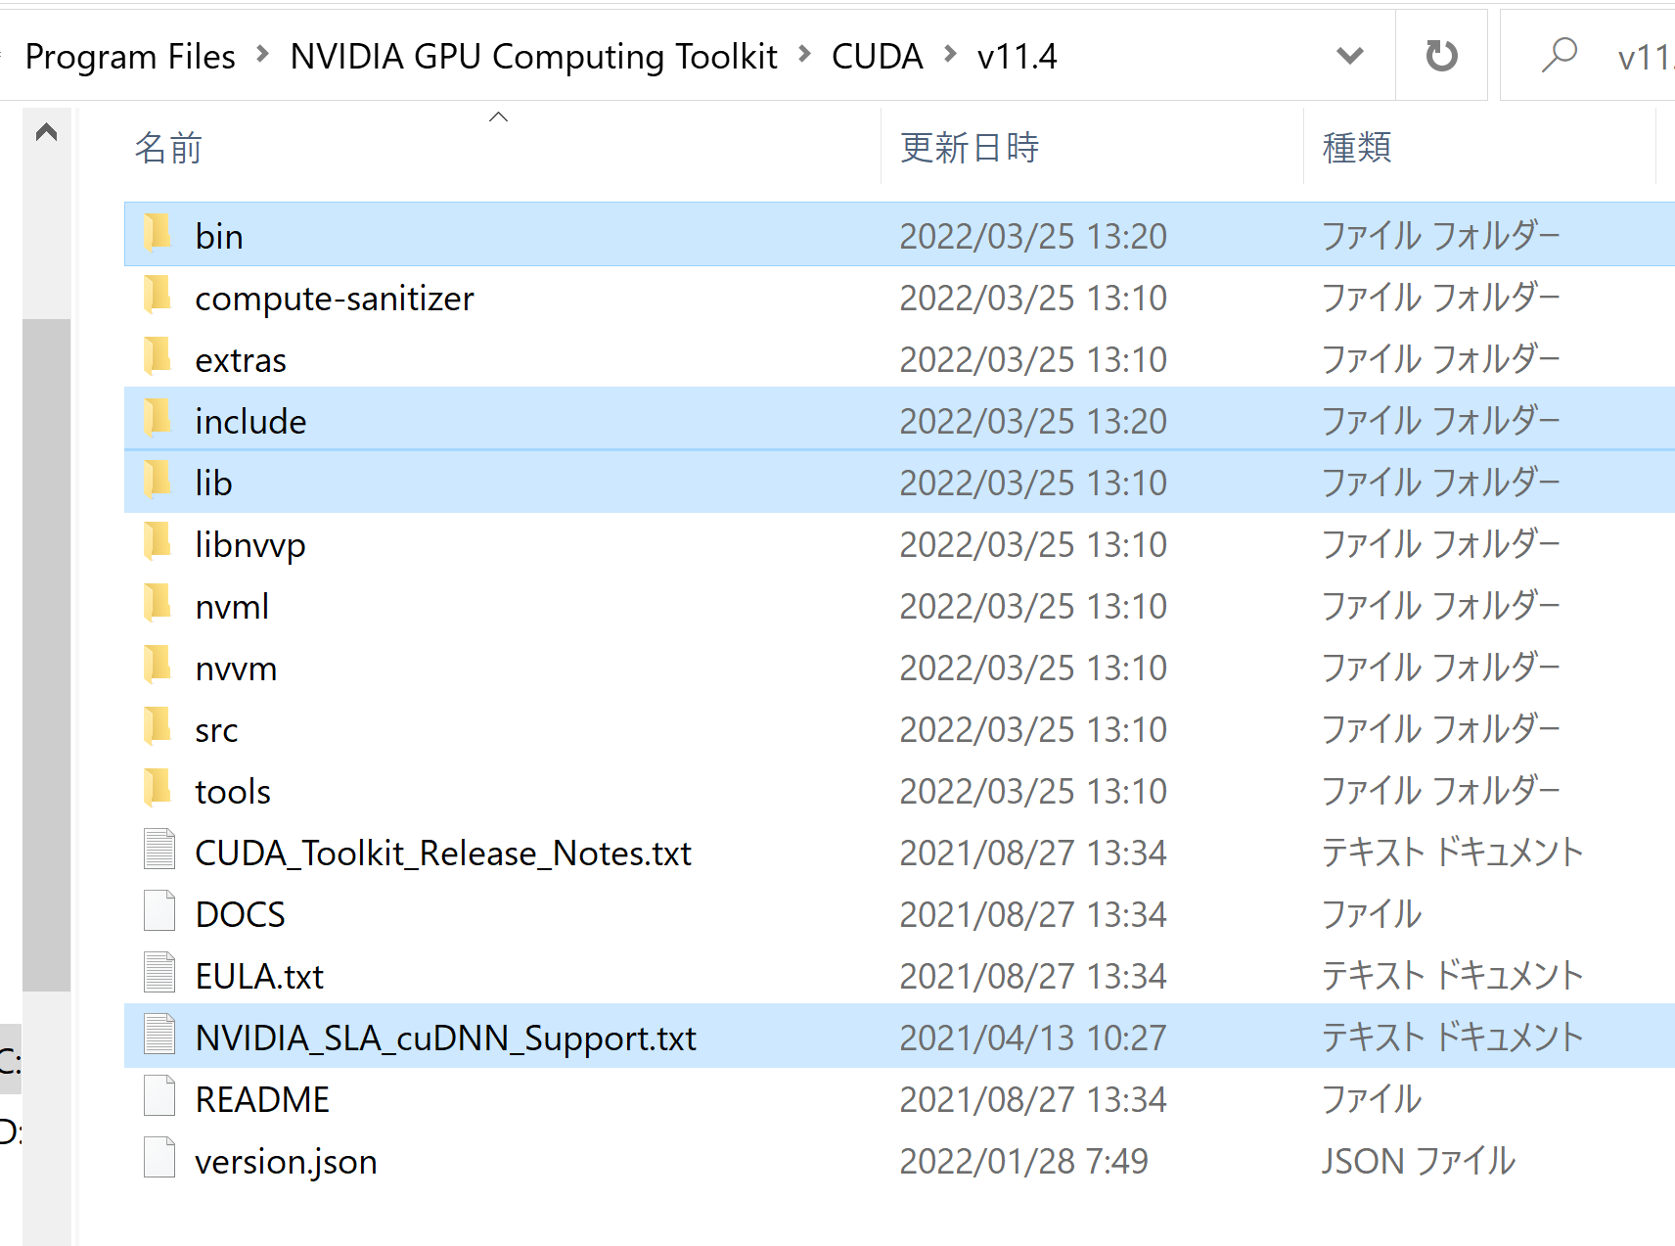Select the README file name
Viewport: 1675px width, 1246px height.
coord(262,1100)
